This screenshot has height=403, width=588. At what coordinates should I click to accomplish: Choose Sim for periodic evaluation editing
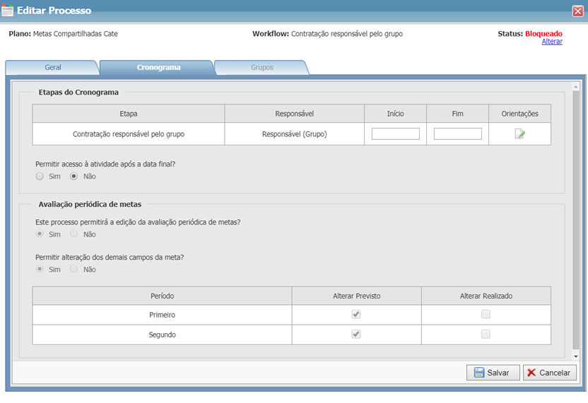(40, 234)
